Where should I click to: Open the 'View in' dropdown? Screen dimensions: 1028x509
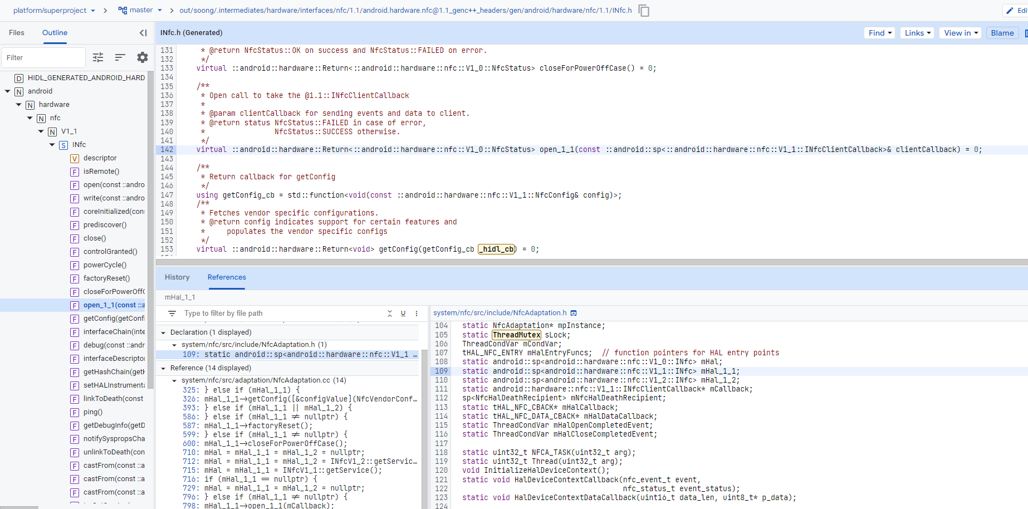click(x=961, y=33)
